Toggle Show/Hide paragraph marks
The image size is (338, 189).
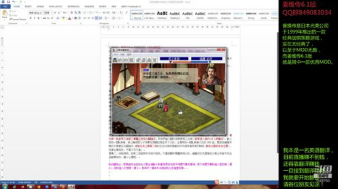[127, 13]
